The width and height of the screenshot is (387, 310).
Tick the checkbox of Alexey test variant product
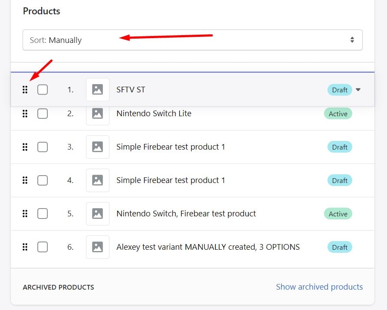pos(42,247)
